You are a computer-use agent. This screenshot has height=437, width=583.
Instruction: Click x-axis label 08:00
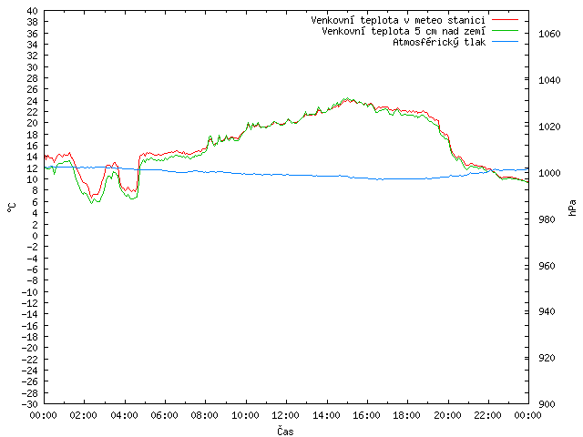click(x=205, y=415)
